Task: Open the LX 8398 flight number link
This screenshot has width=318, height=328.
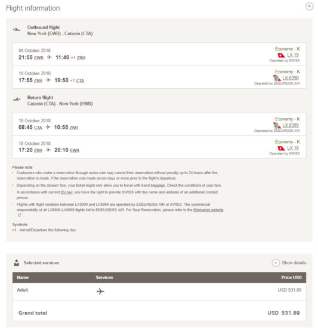Action: click(x=291, y=78)
